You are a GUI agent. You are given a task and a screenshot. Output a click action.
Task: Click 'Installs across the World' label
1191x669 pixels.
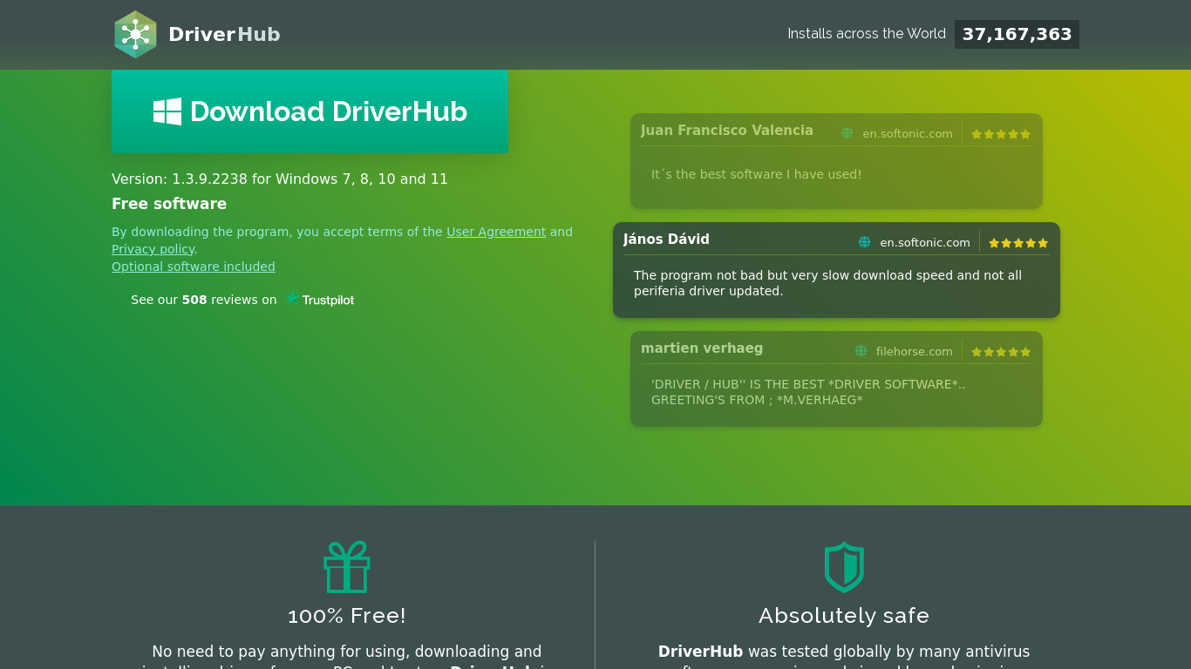[x=867, y=34]
